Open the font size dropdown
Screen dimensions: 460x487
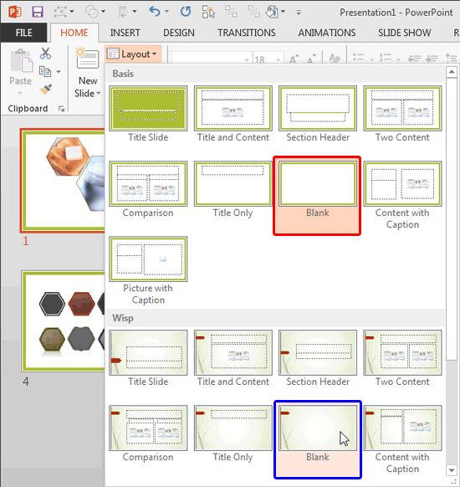[x=279, y=59]
